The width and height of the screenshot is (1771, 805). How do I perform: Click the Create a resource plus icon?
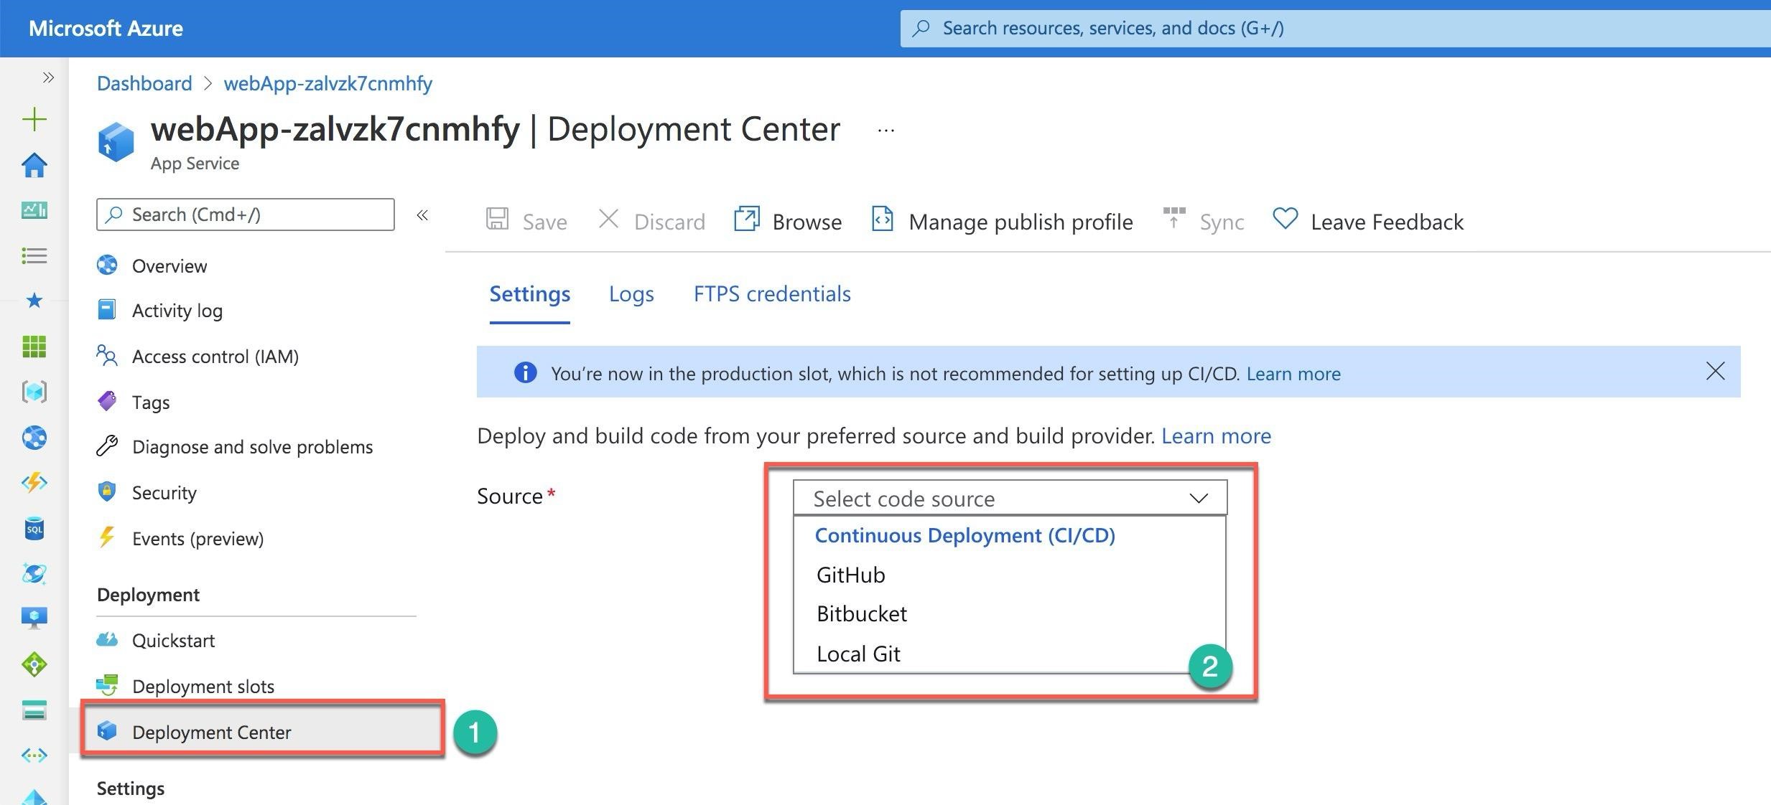[x=34, y=119]
